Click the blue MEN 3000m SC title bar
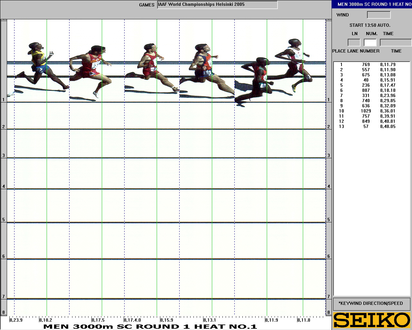This screenshot has height=330, width=412. [x=372, y=4]
